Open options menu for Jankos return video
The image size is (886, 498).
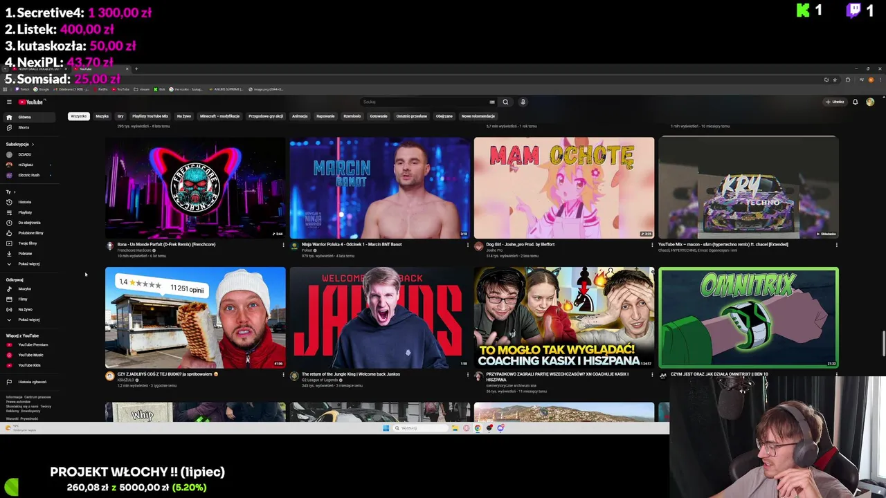point(467,375)
